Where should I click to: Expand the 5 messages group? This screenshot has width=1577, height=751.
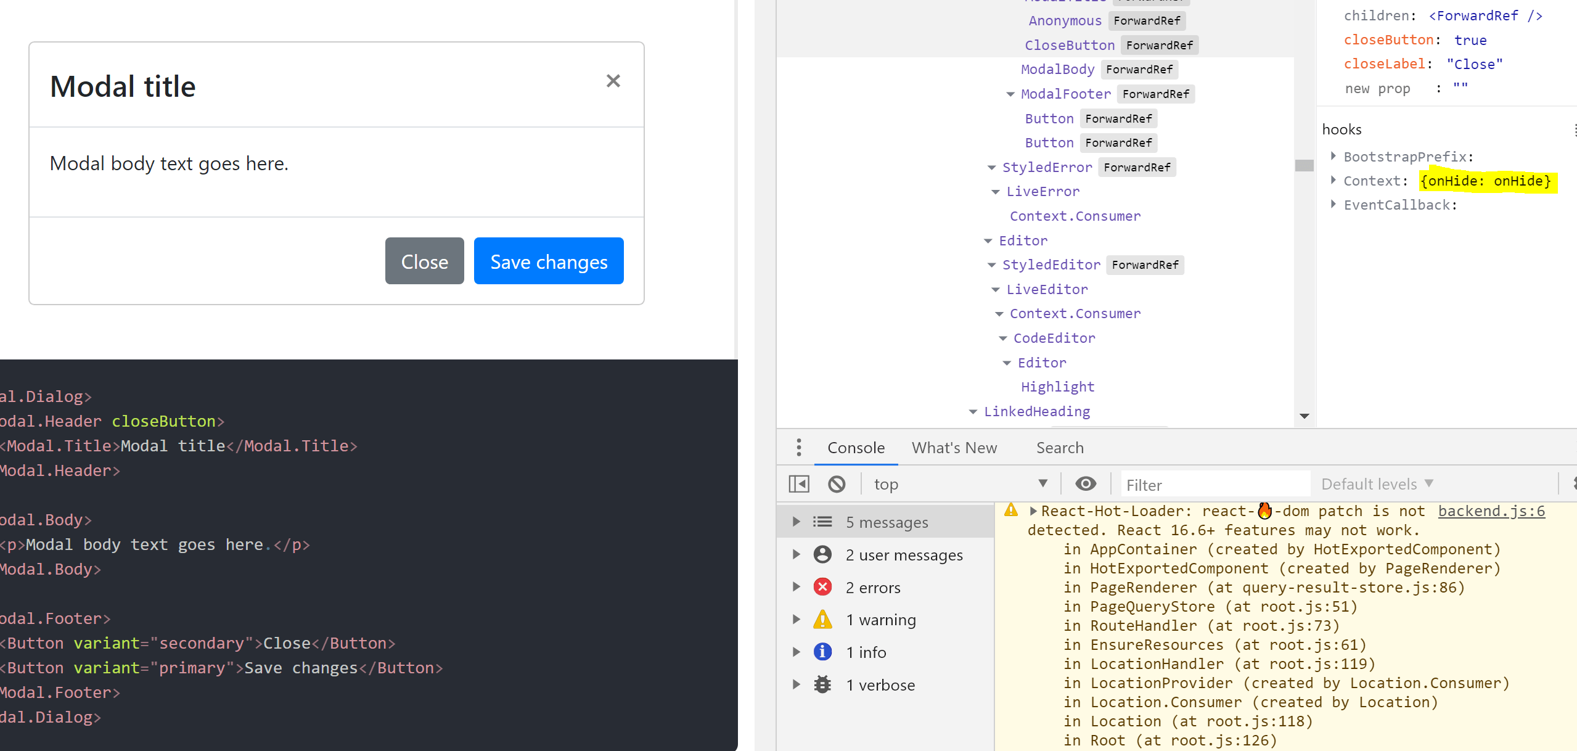pos(796,522)
